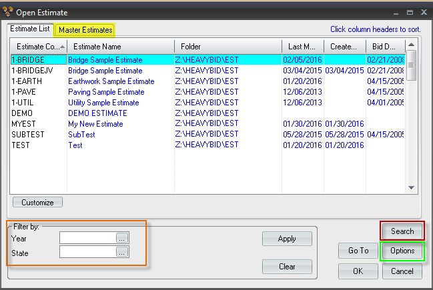
Task: Sort by the Last Modified column header
Action: tap(302, 47)
